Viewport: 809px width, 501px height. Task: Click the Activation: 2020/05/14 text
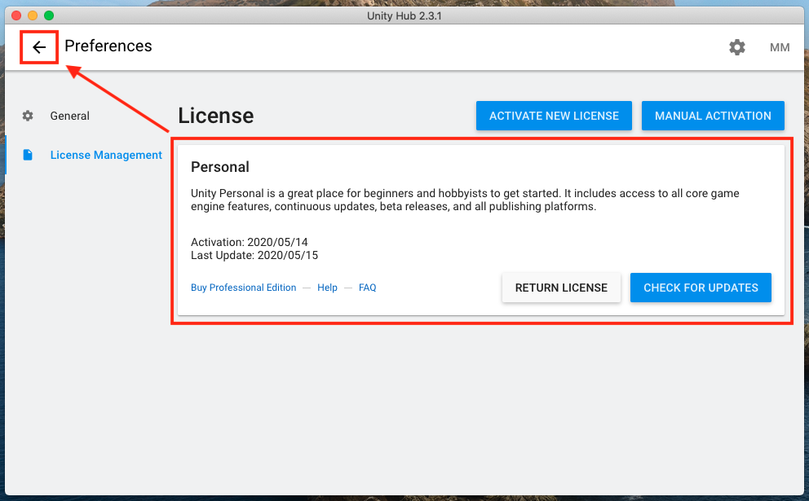click(x=250, y=242)
